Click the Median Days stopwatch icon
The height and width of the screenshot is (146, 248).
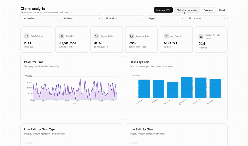point(201,37)
